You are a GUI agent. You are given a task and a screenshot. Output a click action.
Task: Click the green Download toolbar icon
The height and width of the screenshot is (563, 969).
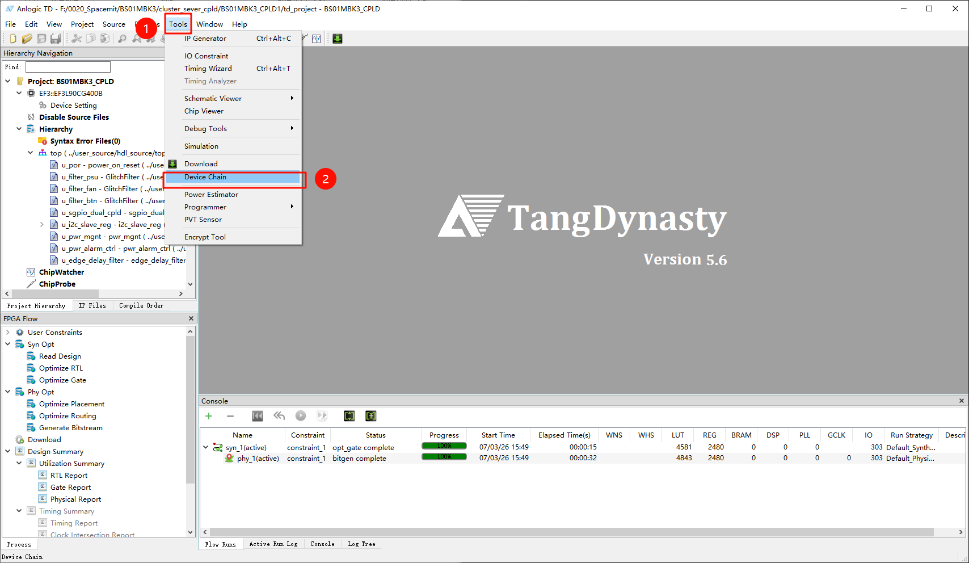[x=338, y=39]
